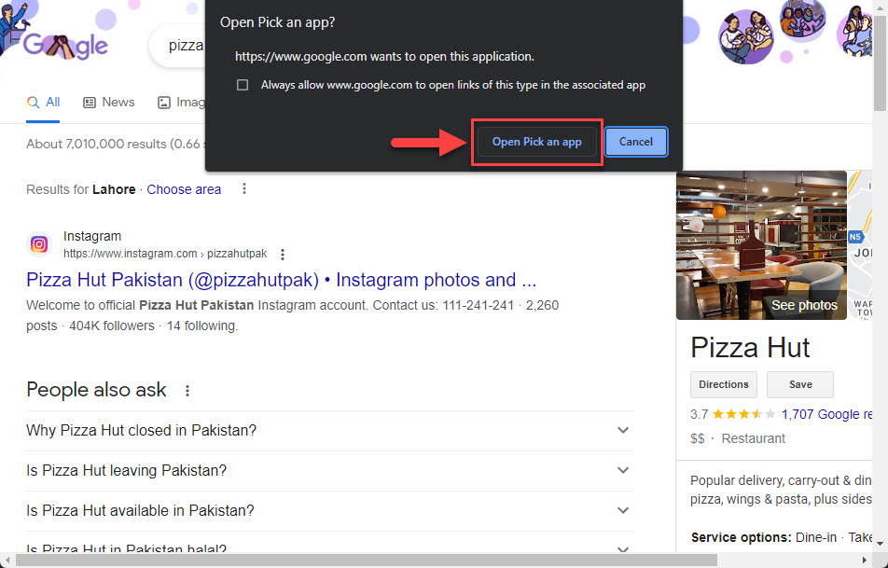Viewport: 888px width, 568px height.
Task: Open Pizza Hut Pakistan Instagram result link
Action: point(281,280)
